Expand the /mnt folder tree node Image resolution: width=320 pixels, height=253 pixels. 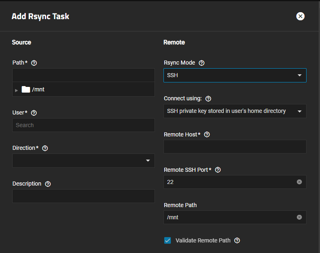click(17, 90)
